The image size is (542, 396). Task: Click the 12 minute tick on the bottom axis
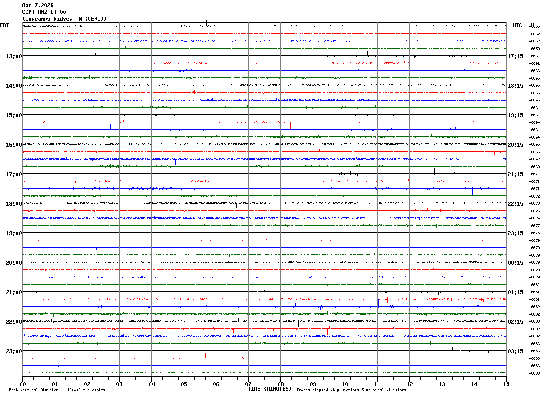coord(409,384)
